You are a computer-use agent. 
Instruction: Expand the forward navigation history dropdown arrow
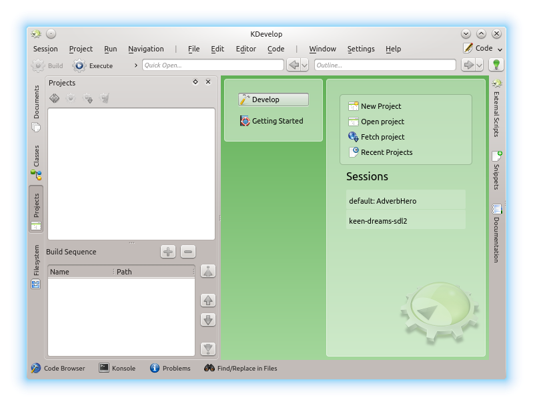[480, 65]
